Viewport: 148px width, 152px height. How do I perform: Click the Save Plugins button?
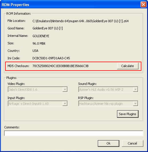128,114
